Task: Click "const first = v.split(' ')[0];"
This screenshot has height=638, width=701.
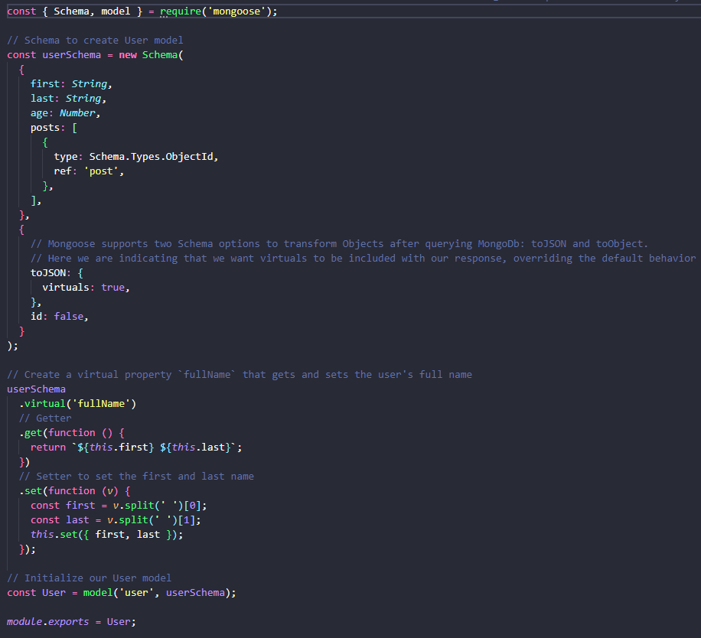Action: click(x=119, y=506)
